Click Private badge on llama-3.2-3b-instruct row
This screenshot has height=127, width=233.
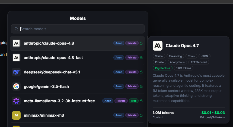121,101
